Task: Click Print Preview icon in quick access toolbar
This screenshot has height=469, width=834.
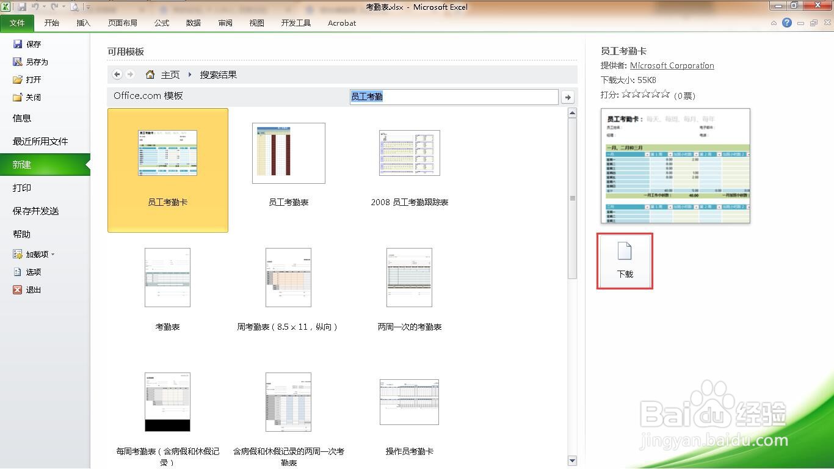Action: click(74, 7)
